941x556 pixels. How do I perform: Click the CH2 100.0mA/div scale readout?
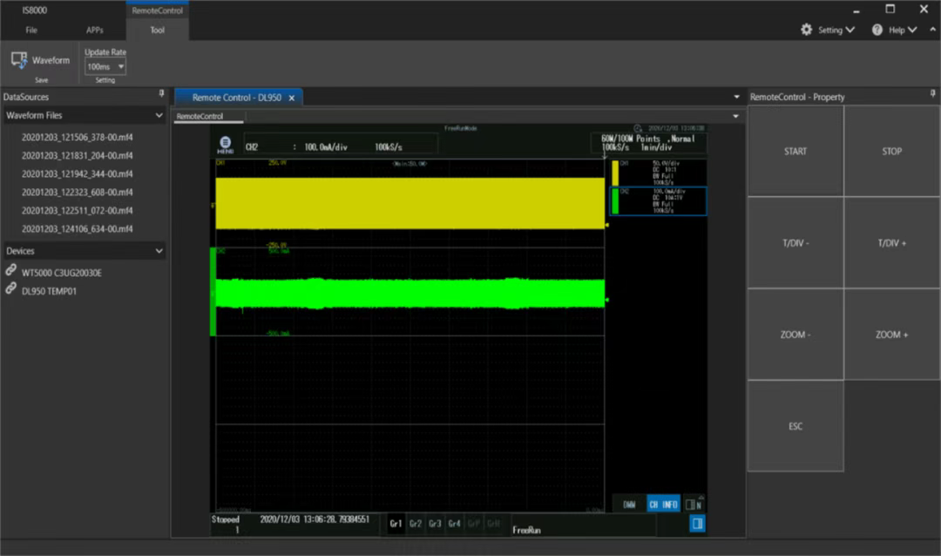pyautogui.click(x=324, y=146)
